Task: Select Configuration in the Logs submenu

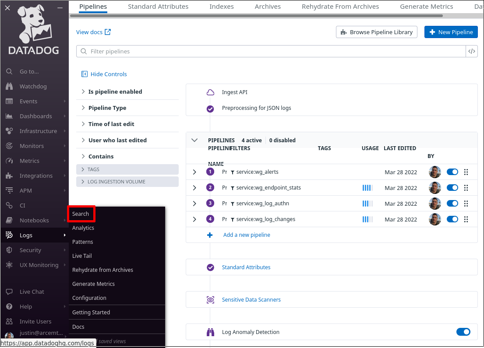Action: [x=89, y=298]
